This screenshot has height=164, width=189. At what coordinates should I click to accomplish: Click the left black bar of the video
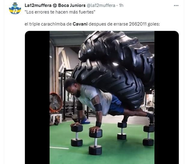pos(37,97)
